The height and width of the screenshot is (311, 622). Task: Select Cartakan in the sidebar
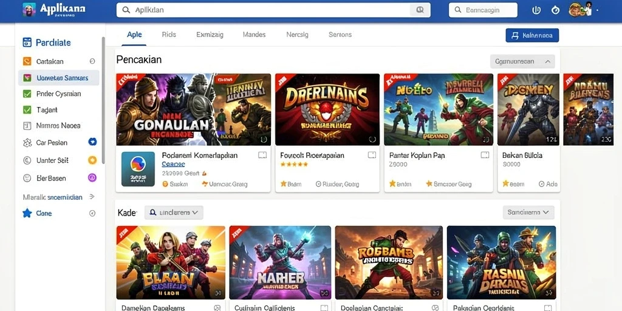pyautogui.click(x=59, y=61)
